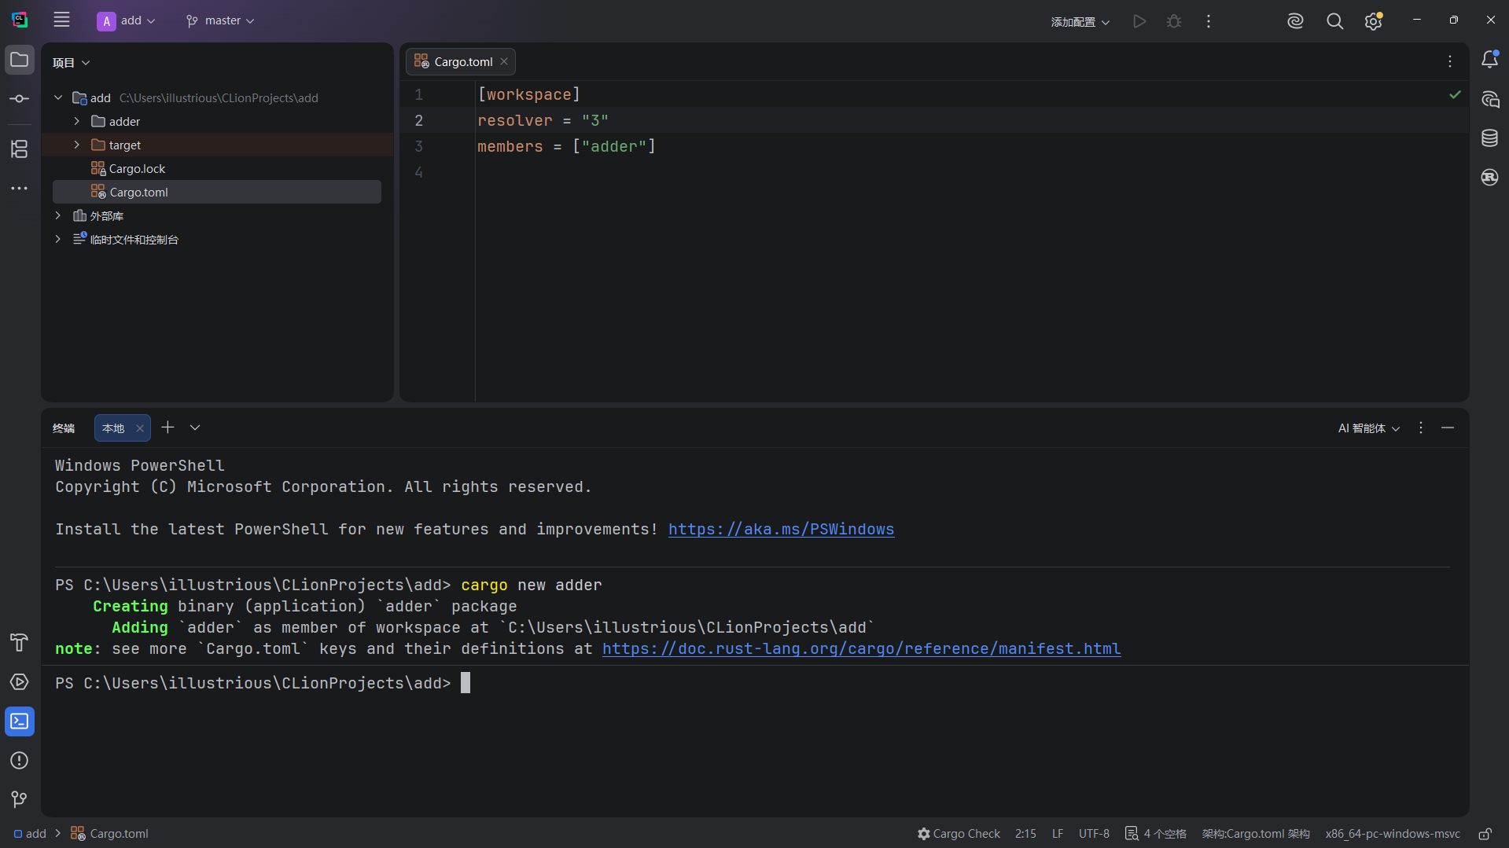Open the Structure tool window
Screen dimensions: 1509x848
coord(20,149)
